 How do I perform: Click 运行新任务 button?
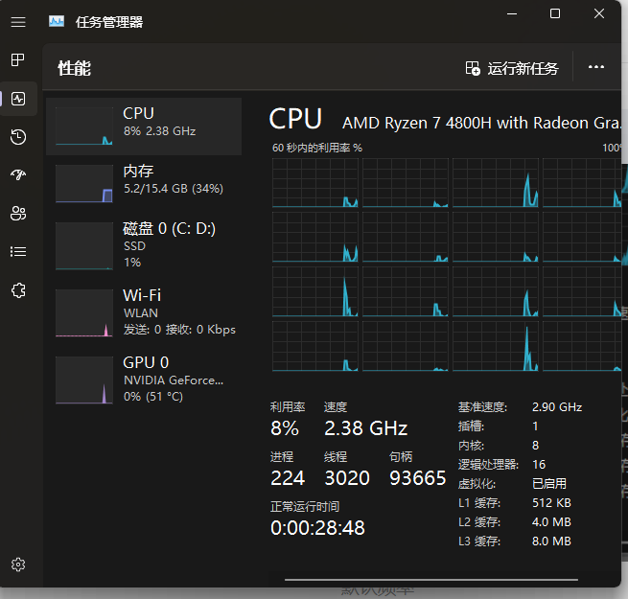point(511,68)
